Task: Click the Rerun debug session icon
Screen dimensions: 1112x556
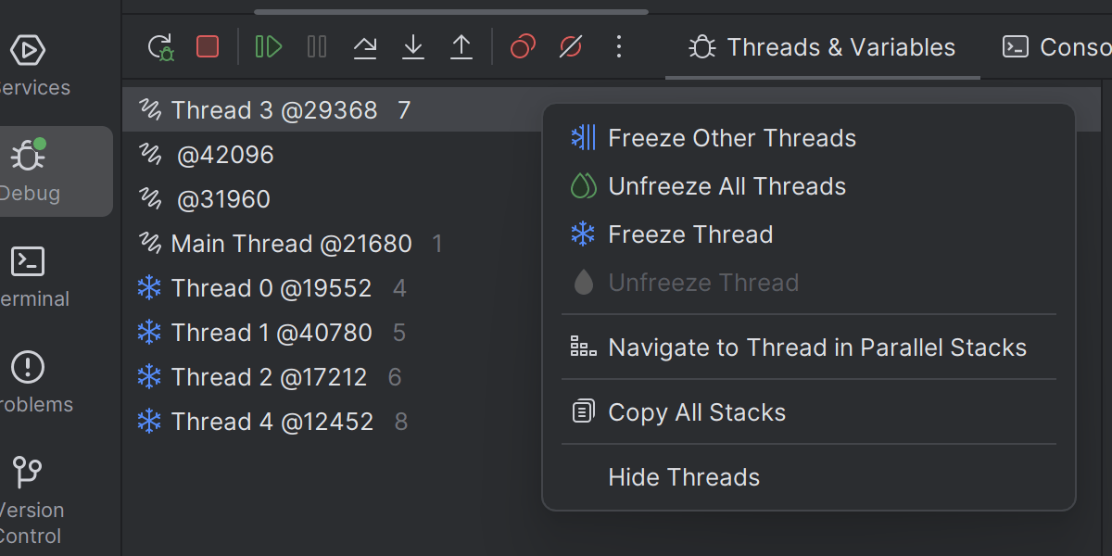Action: 161,47
